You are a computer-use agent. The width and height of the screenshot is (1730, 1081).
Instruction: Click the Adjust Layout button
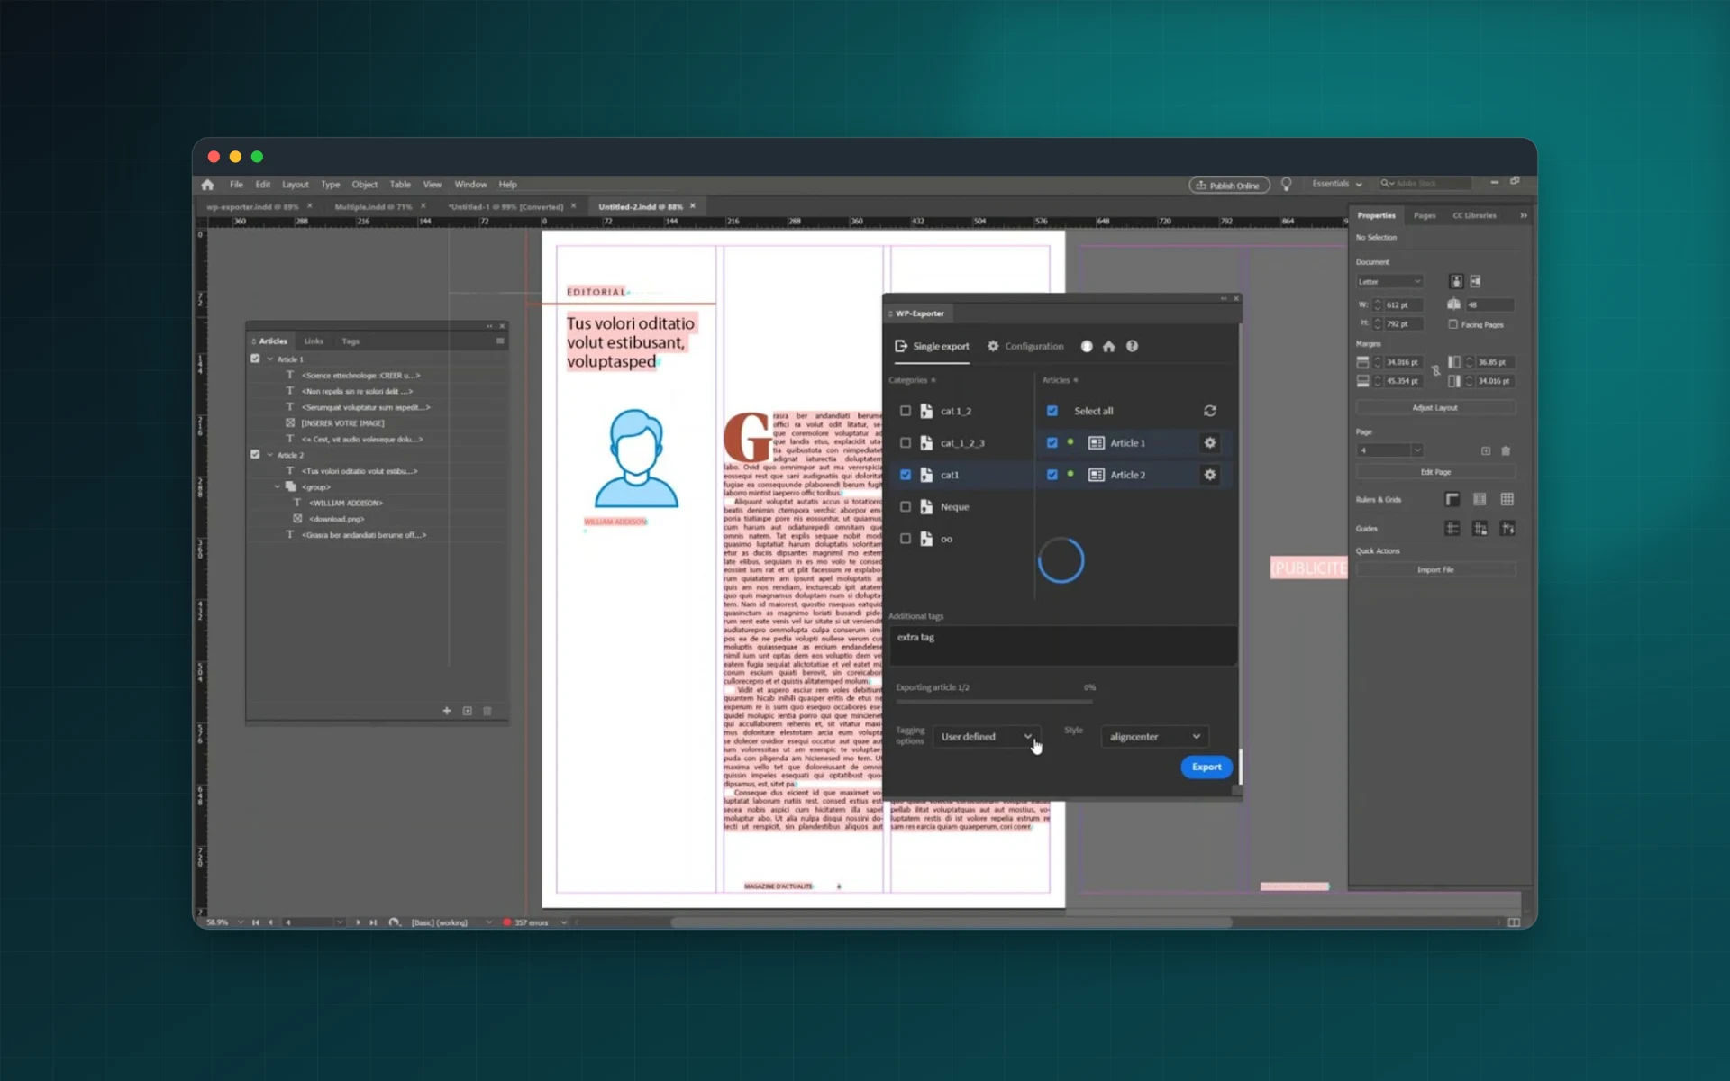pyautogui.click(x=1435, y=408)
